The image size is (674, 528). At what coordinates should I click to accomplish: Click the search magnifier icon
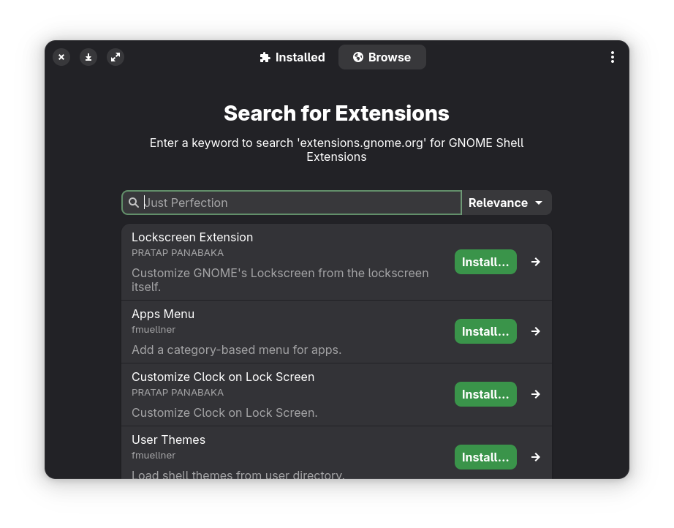pos(134,203)
